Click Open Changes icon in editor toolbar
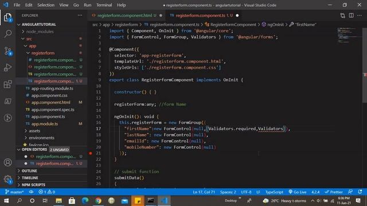This screenshot has width=367, height=206. tap(343, 15)
